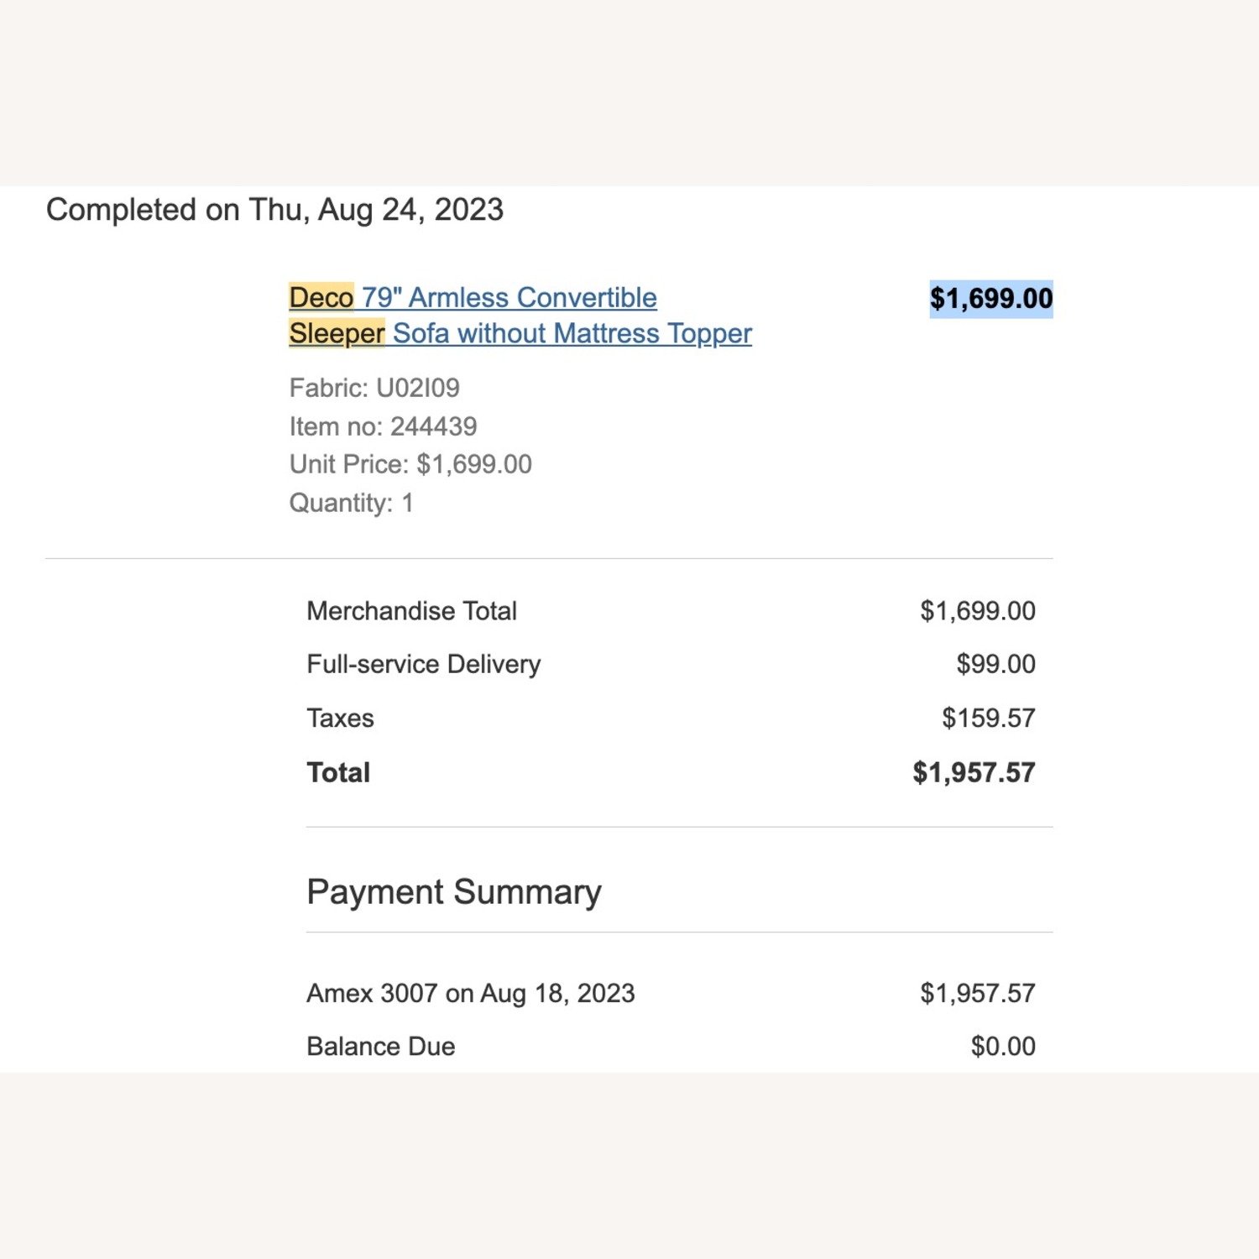Click the Balance Due label

tap(380, 1047)
